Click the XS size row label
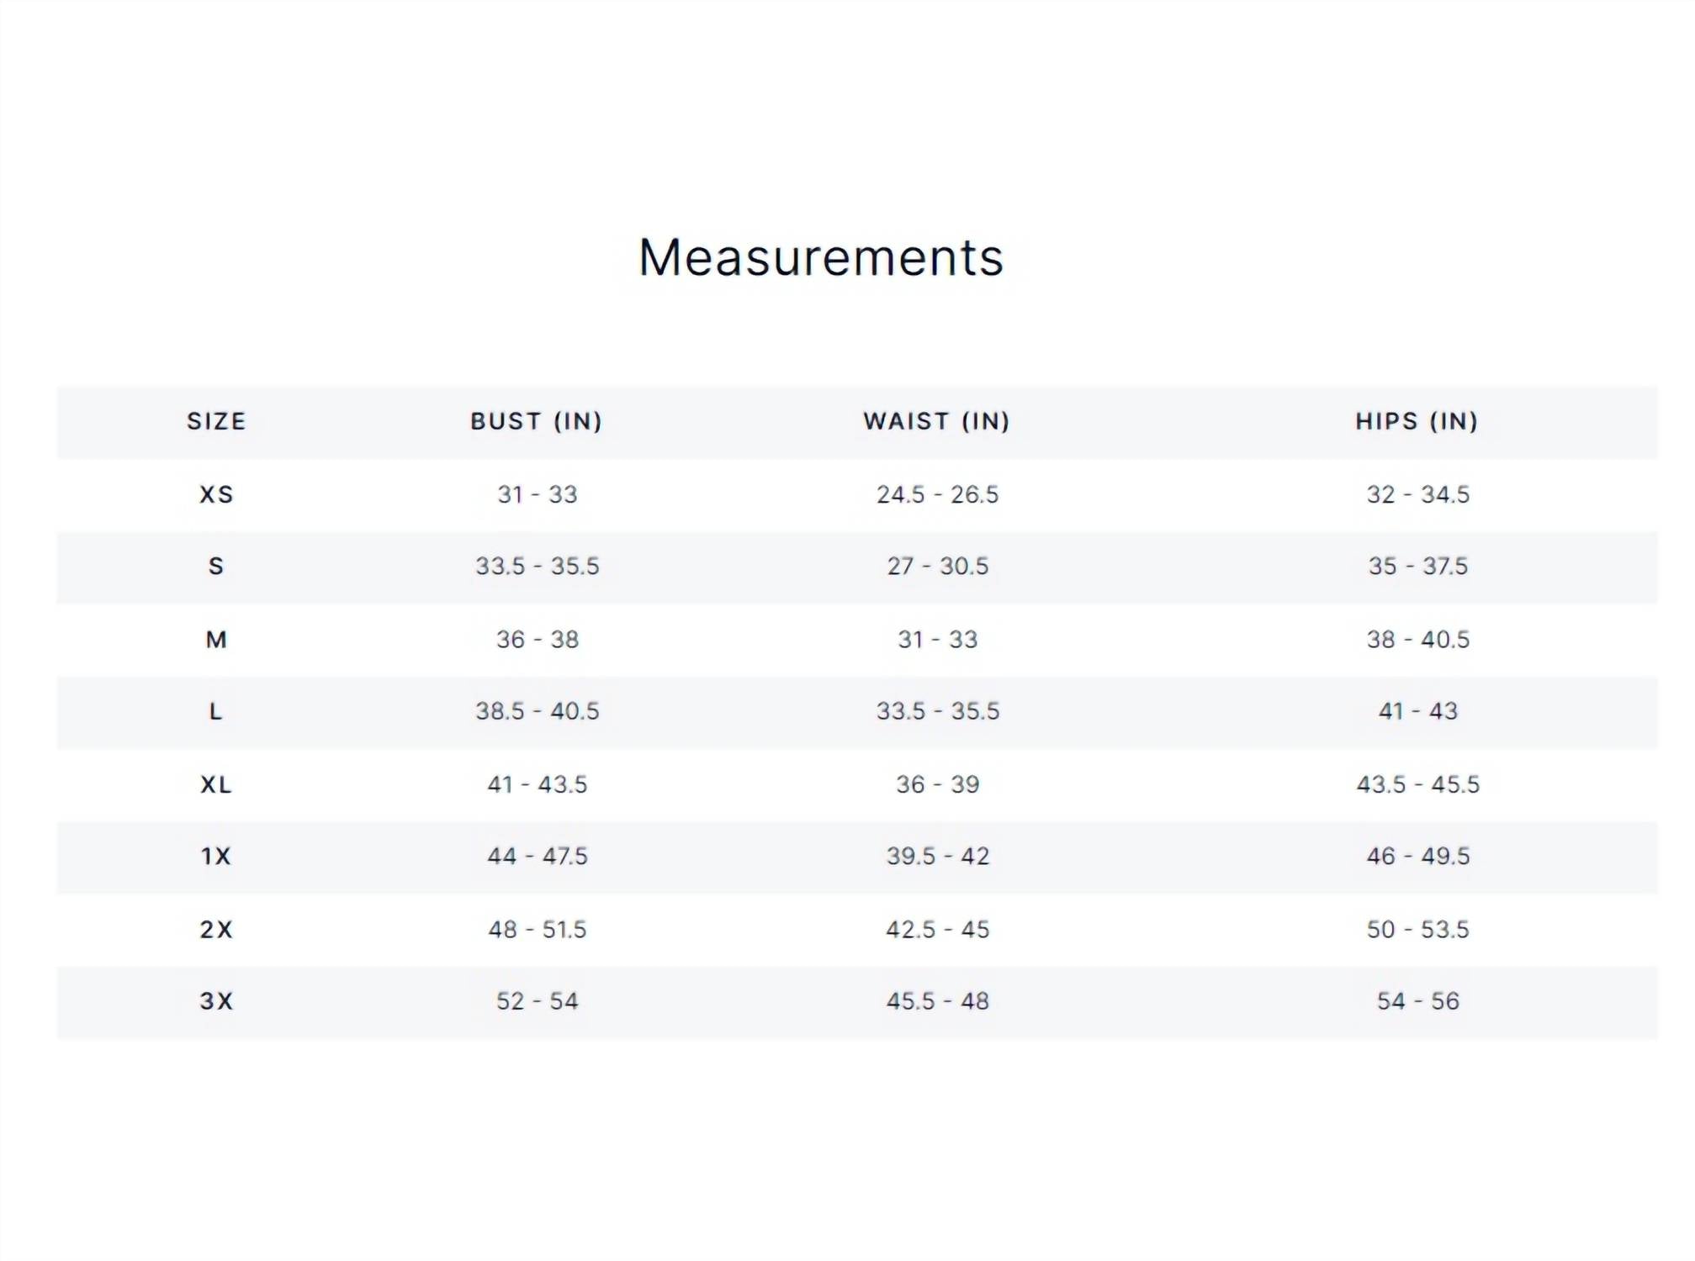Viewport: 1695px width, 1261px height. (x=216, y=494)
